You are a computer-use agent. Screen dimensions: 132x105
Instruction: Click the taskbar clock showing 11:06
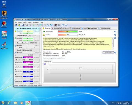126,103
